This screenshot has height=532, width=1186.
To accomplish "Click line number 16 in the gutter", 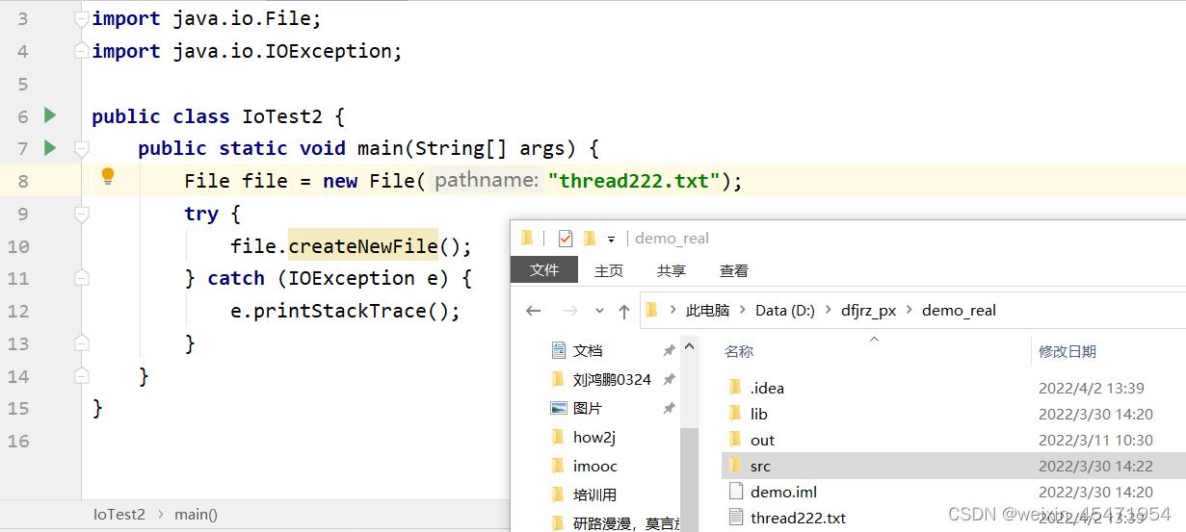I will pyautogui.click(x=17, y=441).
